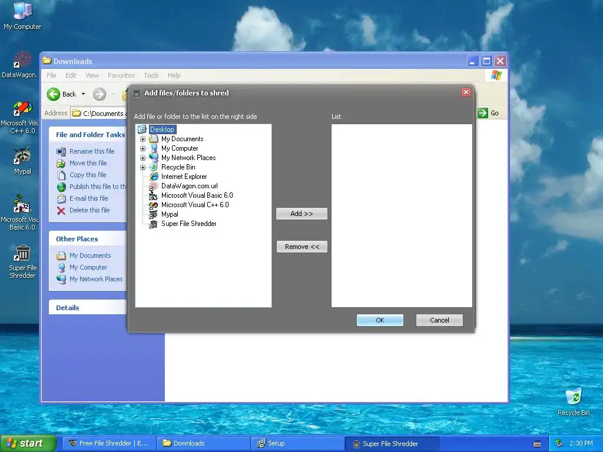Click the 2:30 PM taskbar clock

(581, 444)
